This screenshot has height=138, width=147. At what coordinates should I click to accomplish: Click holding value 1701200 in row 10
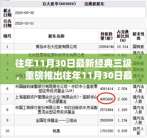(x=106, y=131)
